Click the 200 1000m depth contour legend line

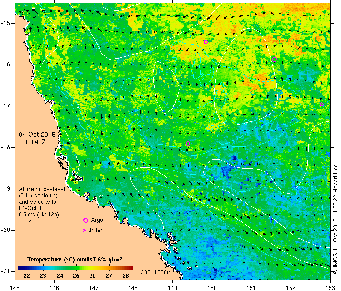[149, 277]
